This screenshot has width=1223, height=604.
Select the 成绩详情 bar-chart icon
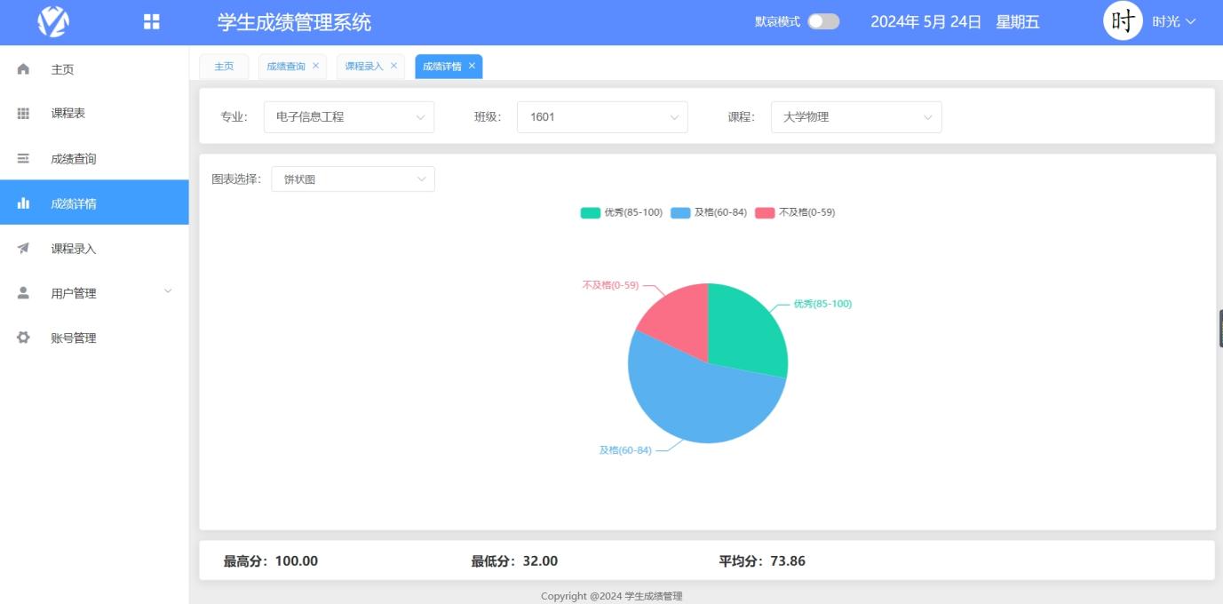pyautogui.click(x=22, y=203)
